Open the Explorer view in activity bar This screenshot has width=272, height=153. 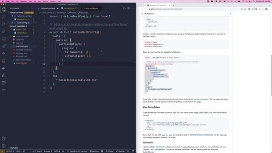click(4, 9)
